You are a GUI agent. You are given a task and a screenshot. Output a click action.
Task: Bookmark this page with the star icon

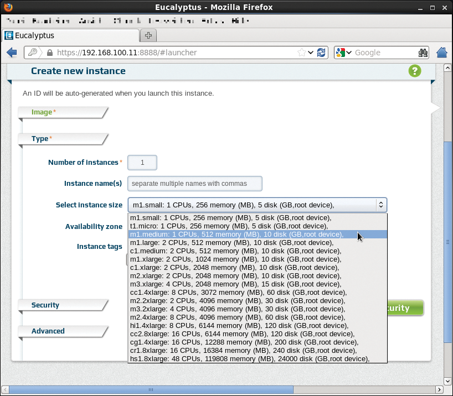(302, 53)
